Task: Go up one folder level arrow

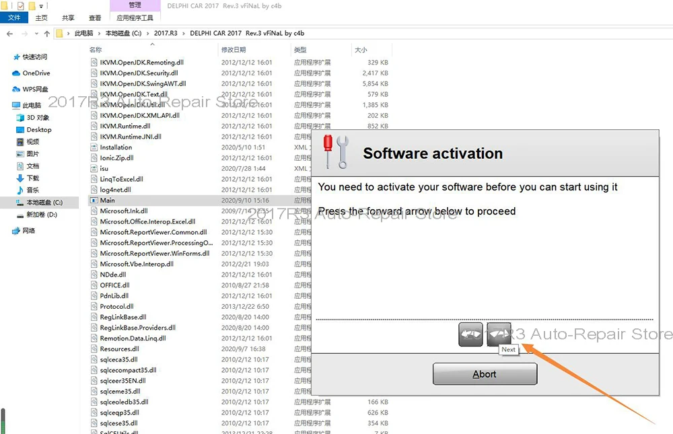Action: 47,34
